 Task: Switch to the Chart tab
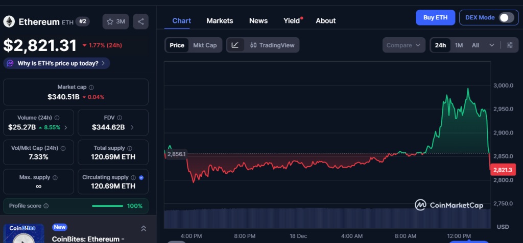coord(181,21)
